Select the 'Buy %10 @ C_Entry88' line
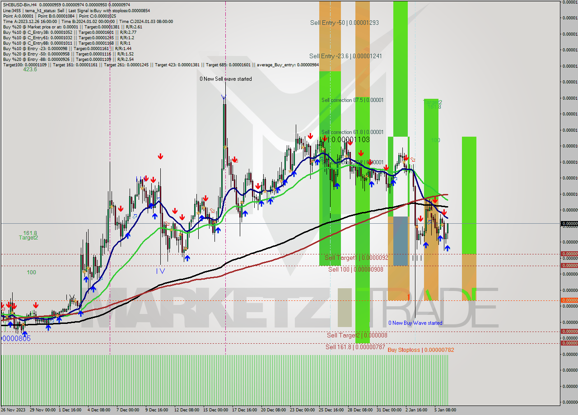Screen dimensions: 578x415 tap(67, 43)
